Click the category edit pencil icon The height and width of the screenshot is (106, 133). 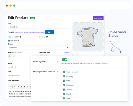(68, 47)
